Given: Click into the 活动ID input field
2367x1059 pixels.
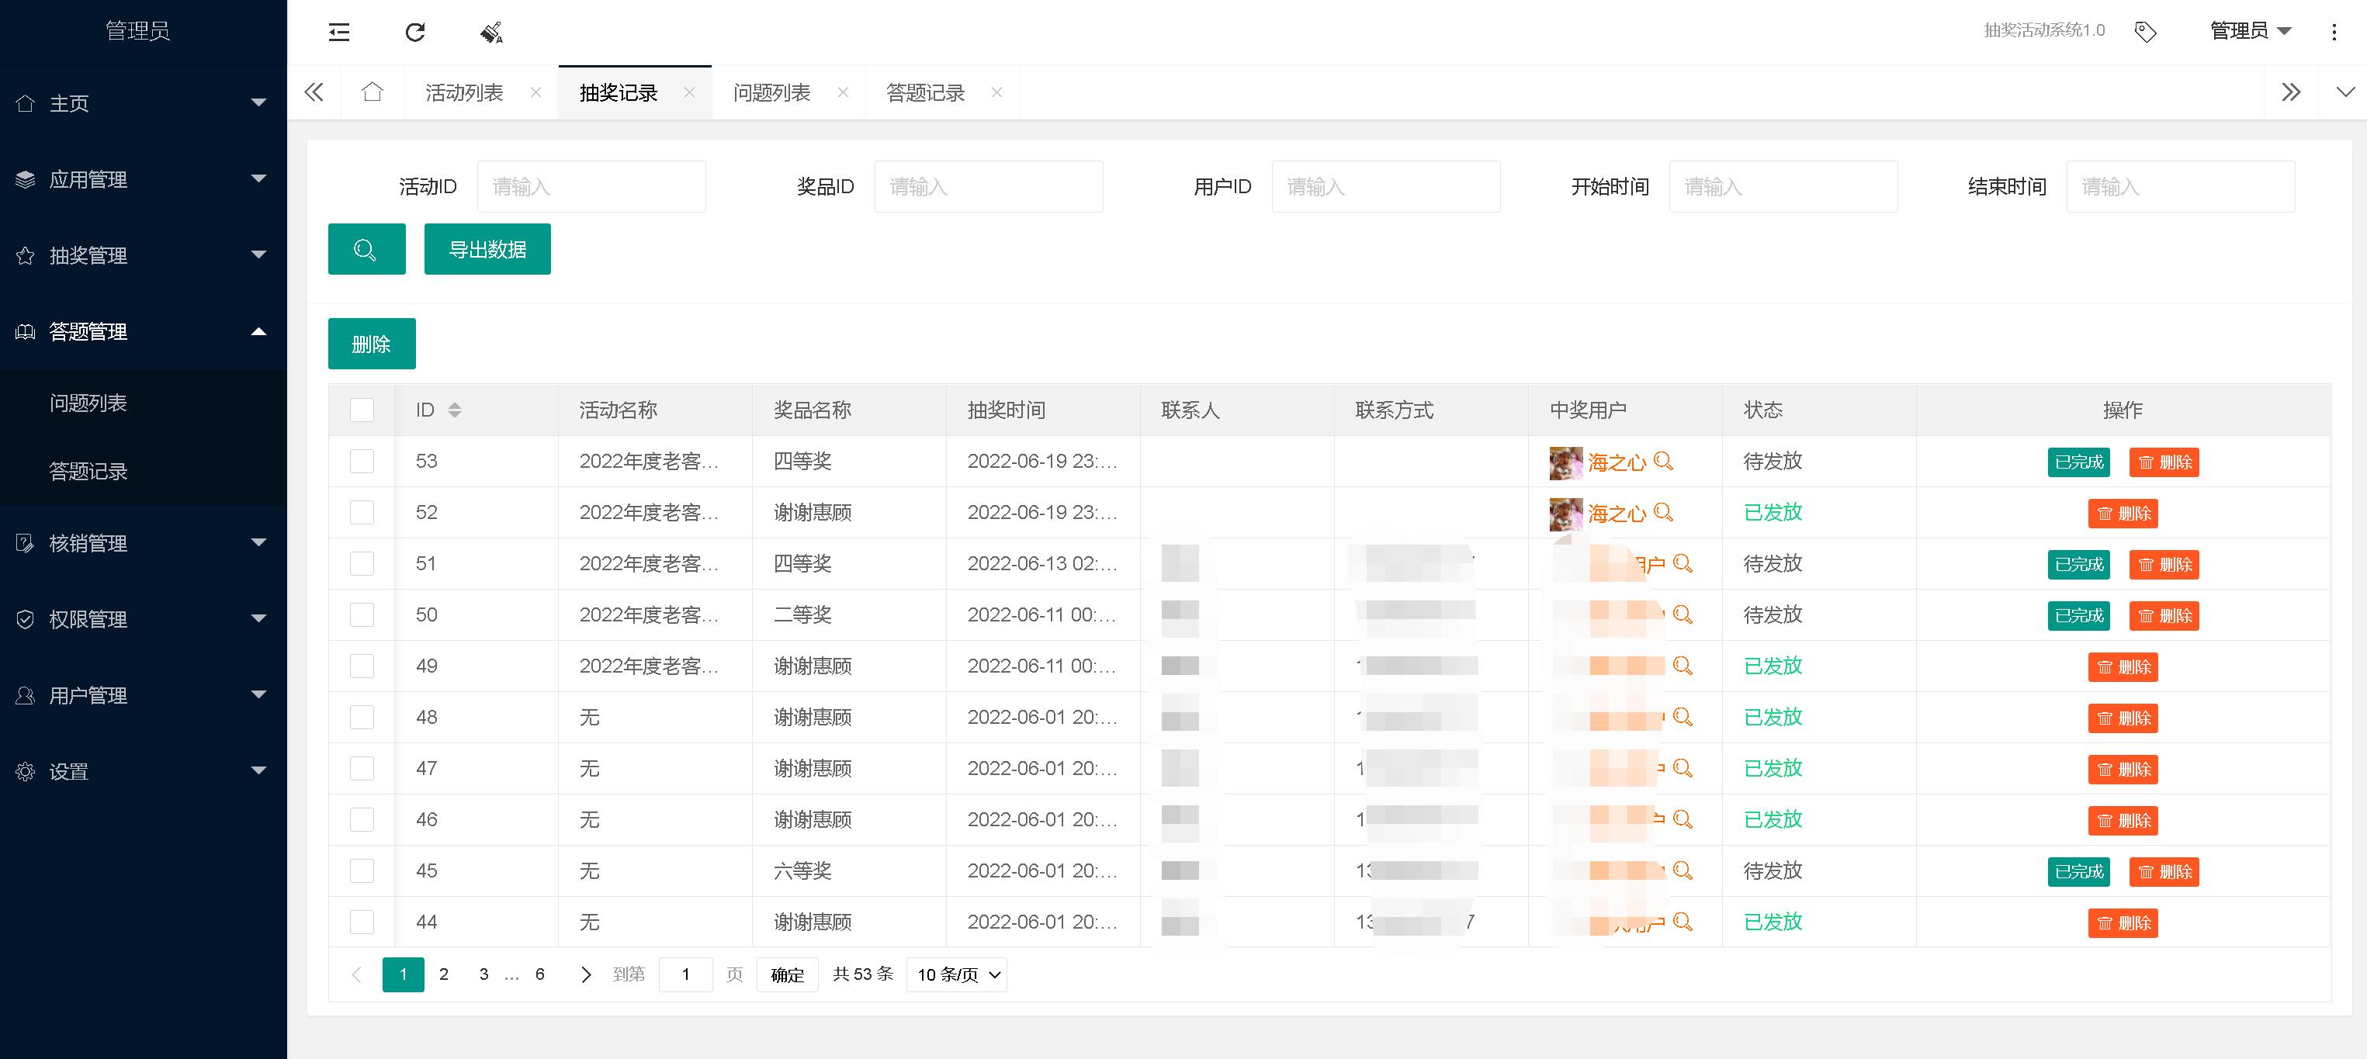Looking at the screenshot, I should tap(591, 186).
